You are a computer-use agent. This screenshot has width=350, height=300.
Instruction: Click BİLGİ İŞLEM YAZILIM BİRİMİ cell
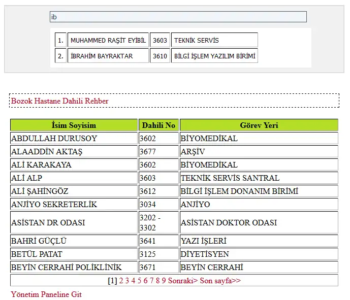[214, 56]
